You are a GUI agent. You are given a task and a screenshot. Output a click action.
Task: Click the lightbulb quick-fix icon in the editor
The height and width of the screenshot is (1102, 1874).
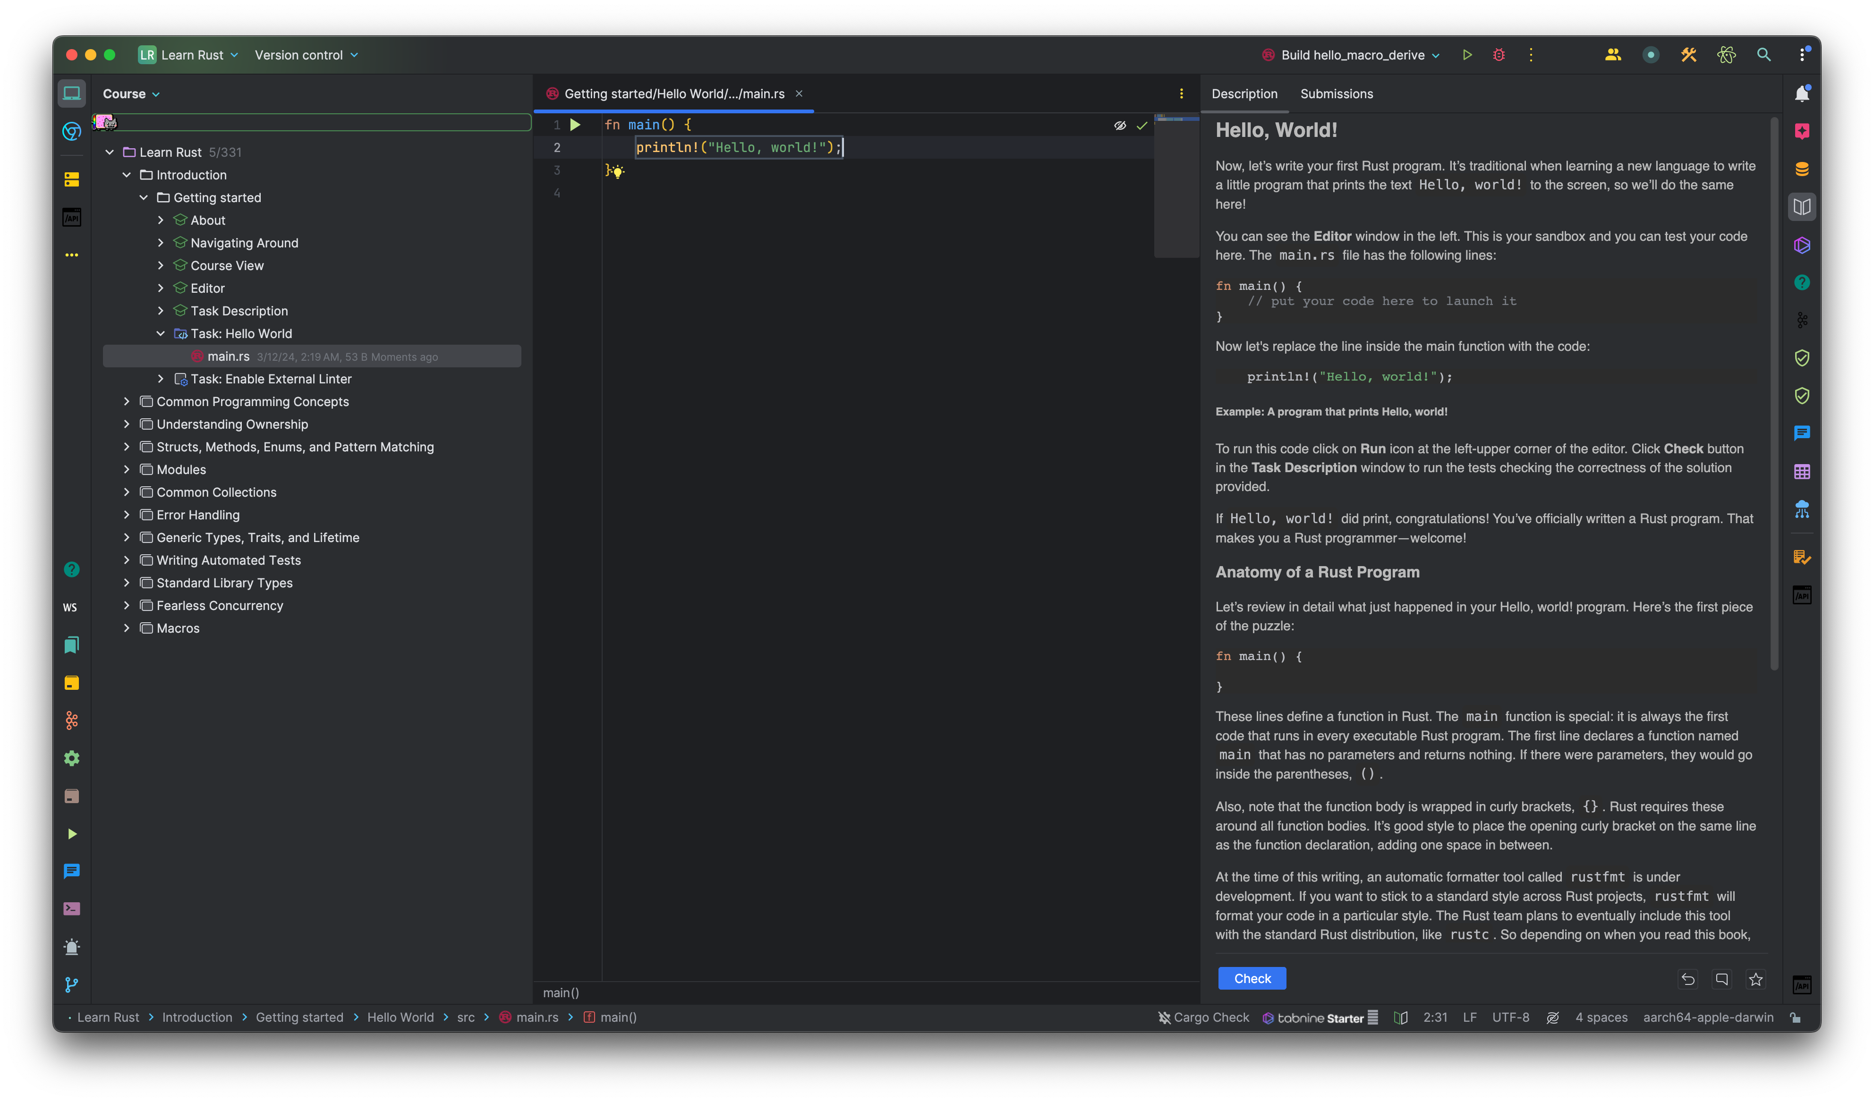pos(617,172)
